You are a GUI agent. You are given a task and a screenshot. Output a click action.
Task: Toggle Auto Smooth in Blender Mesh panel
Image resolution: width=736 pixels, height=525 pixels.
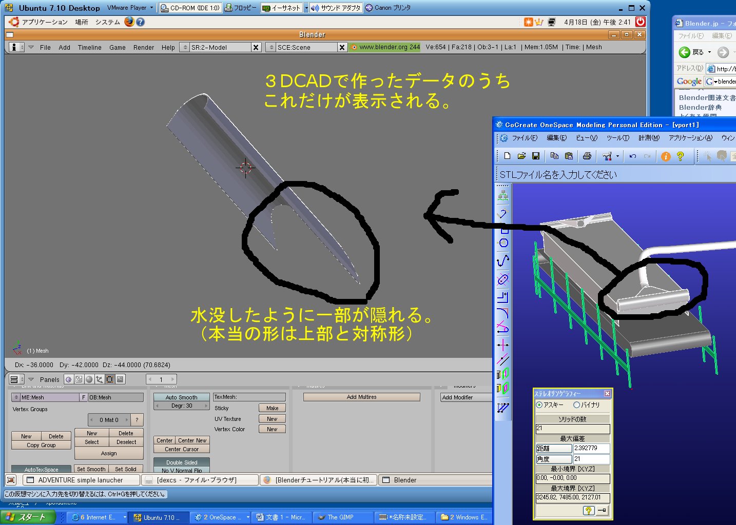[182, 397]
